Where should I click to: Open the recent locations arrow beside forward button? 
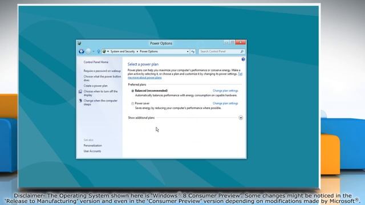pos(94,52)
